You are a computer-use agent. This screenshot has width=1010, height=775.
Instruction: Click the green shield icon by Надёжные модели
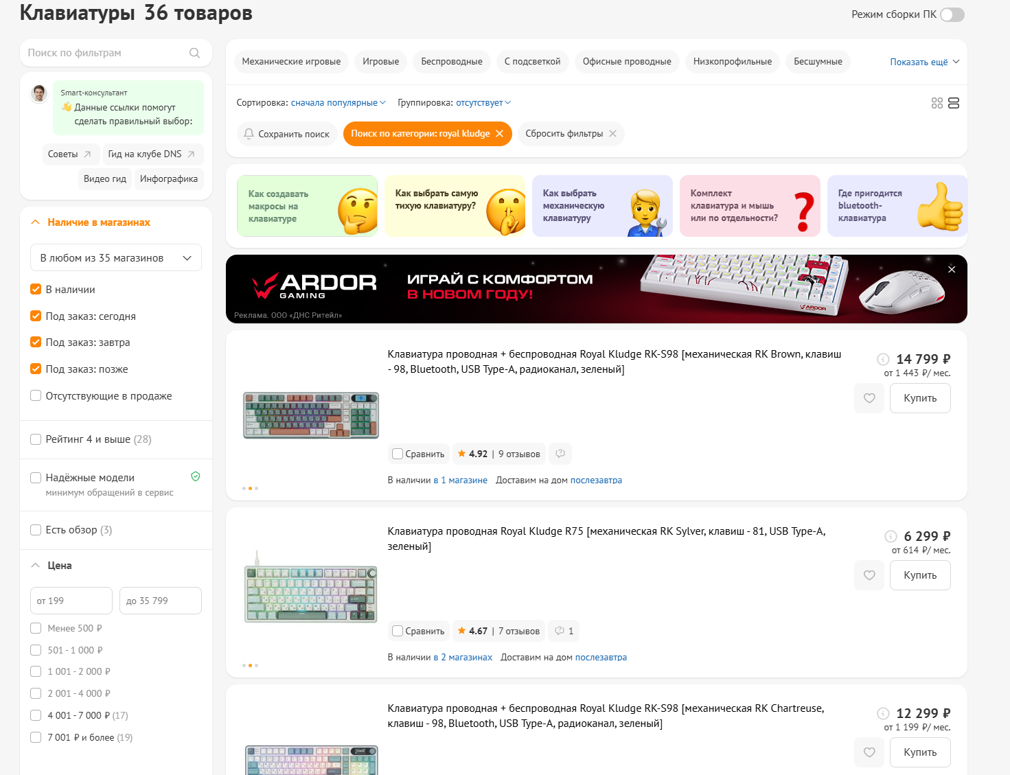196,476
